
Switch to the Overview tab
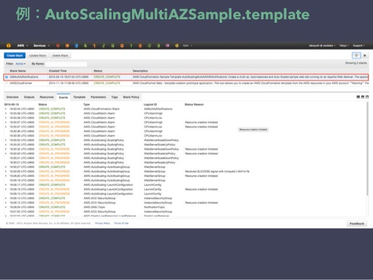(x=12, y=97)
